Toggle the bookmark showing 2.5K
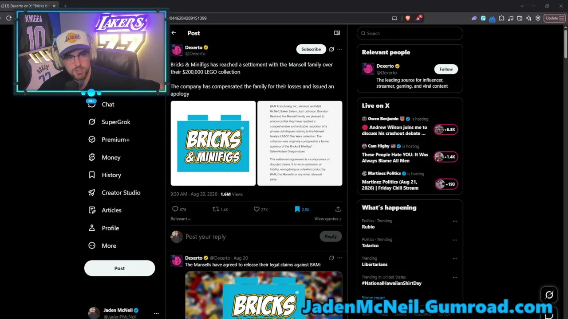Viewport: 568px width, 319px height. click(x=302, y=209)
